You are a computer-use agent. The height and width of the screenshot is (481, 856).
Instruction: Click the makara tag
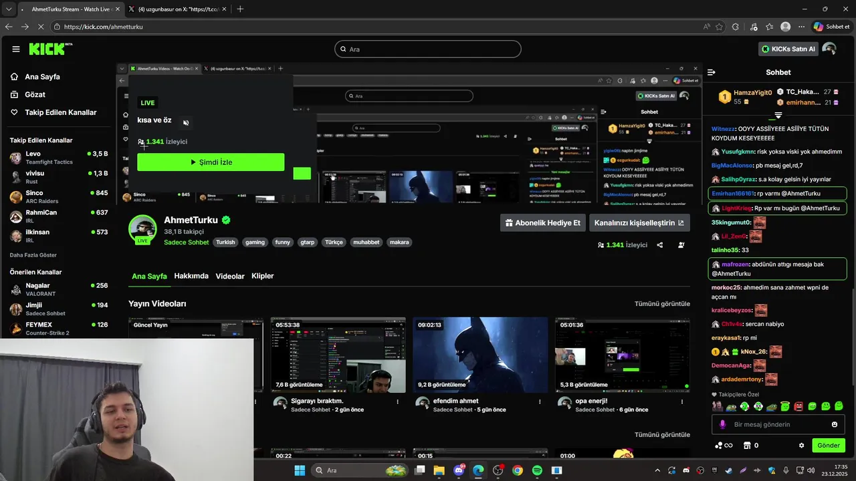pos(399,243)
